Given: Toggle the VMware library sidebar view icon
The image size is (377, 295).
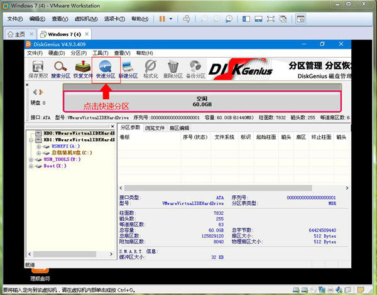Looking at the screenshot, I should point(246,19).
